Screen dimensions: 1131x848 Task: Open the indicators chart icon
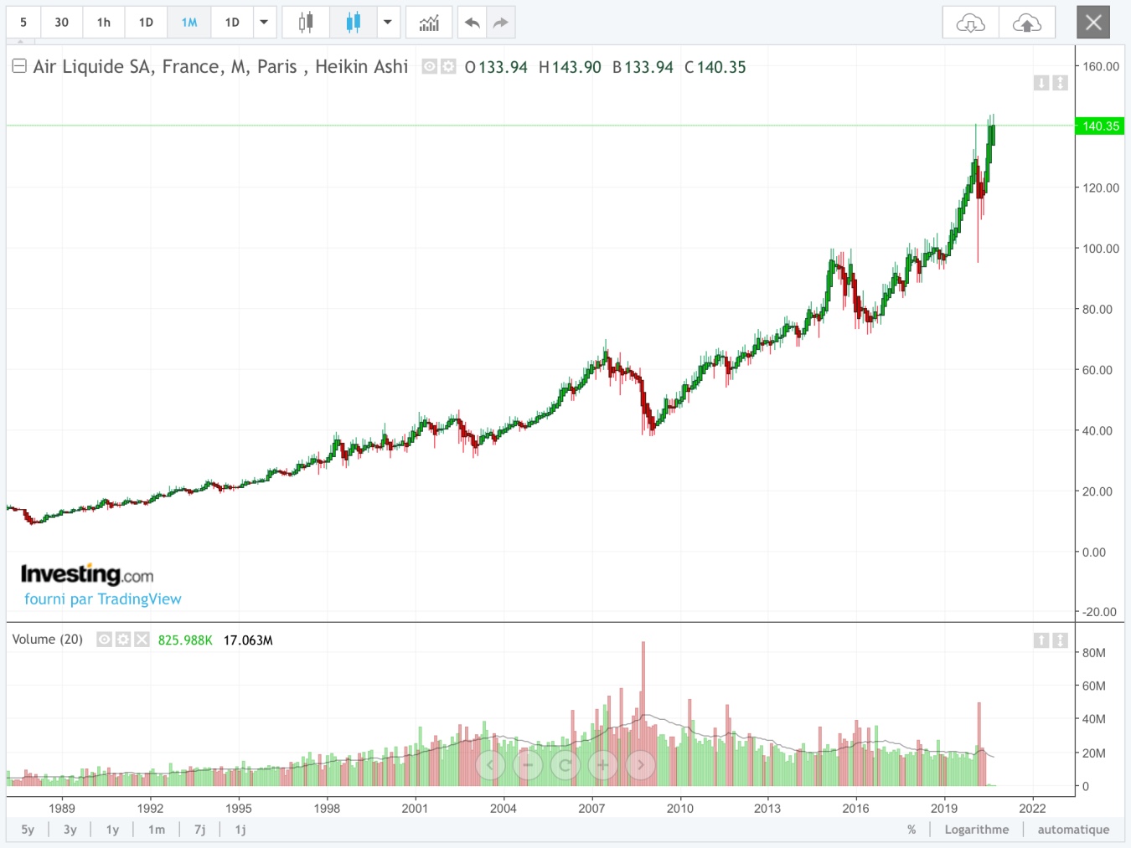429,23
